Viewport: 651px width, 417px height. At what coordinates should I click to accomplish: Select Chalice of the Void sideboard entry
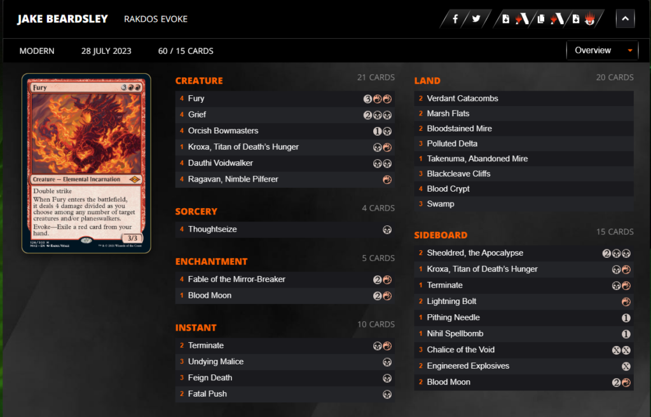coord(524,350)
